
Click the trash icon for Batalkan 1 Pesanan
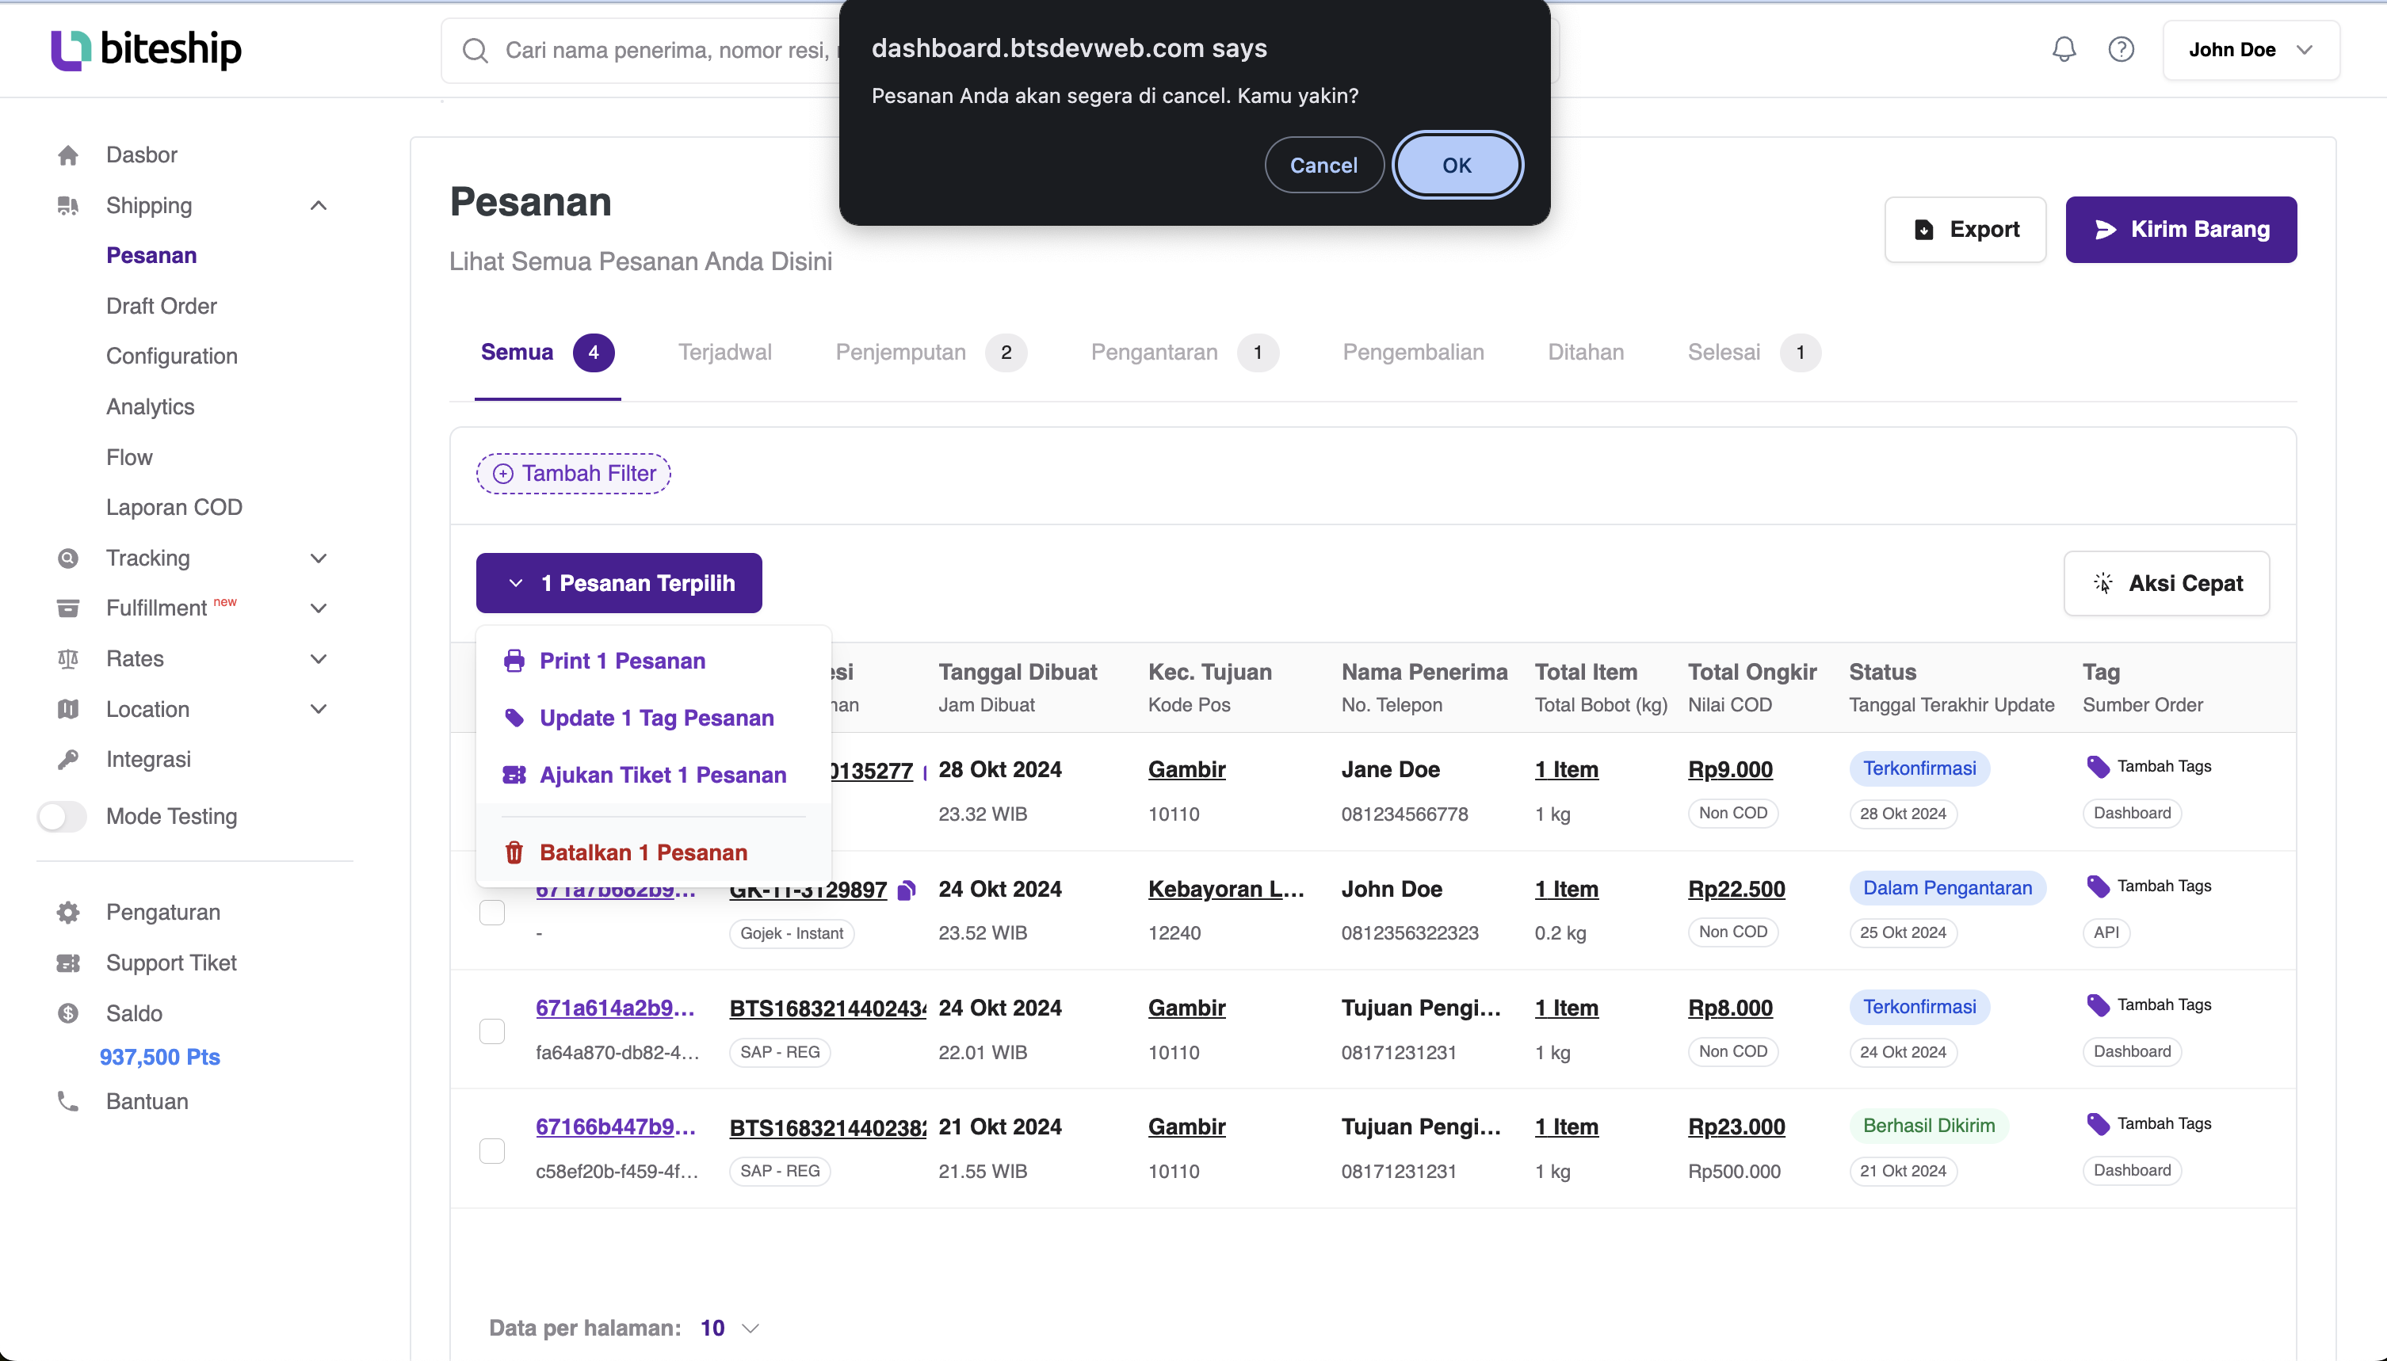click(x=514, y=852)
